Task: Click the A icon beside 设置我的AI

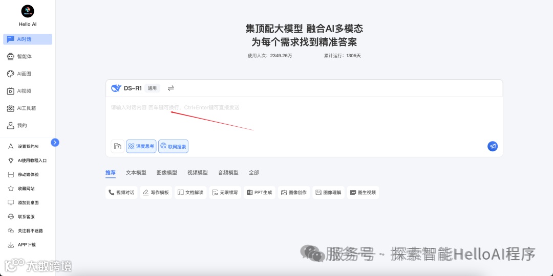Action: pyautogui.click(x=11, y=147)
